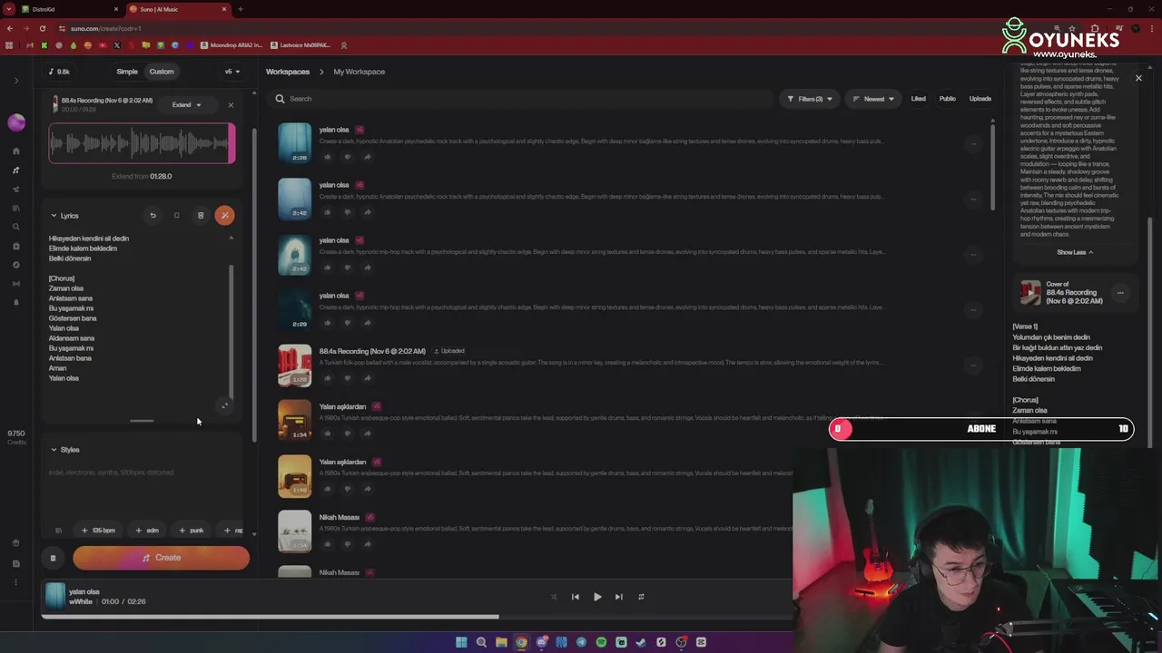Open the Search sidebar icon

(x=16, y=227)
